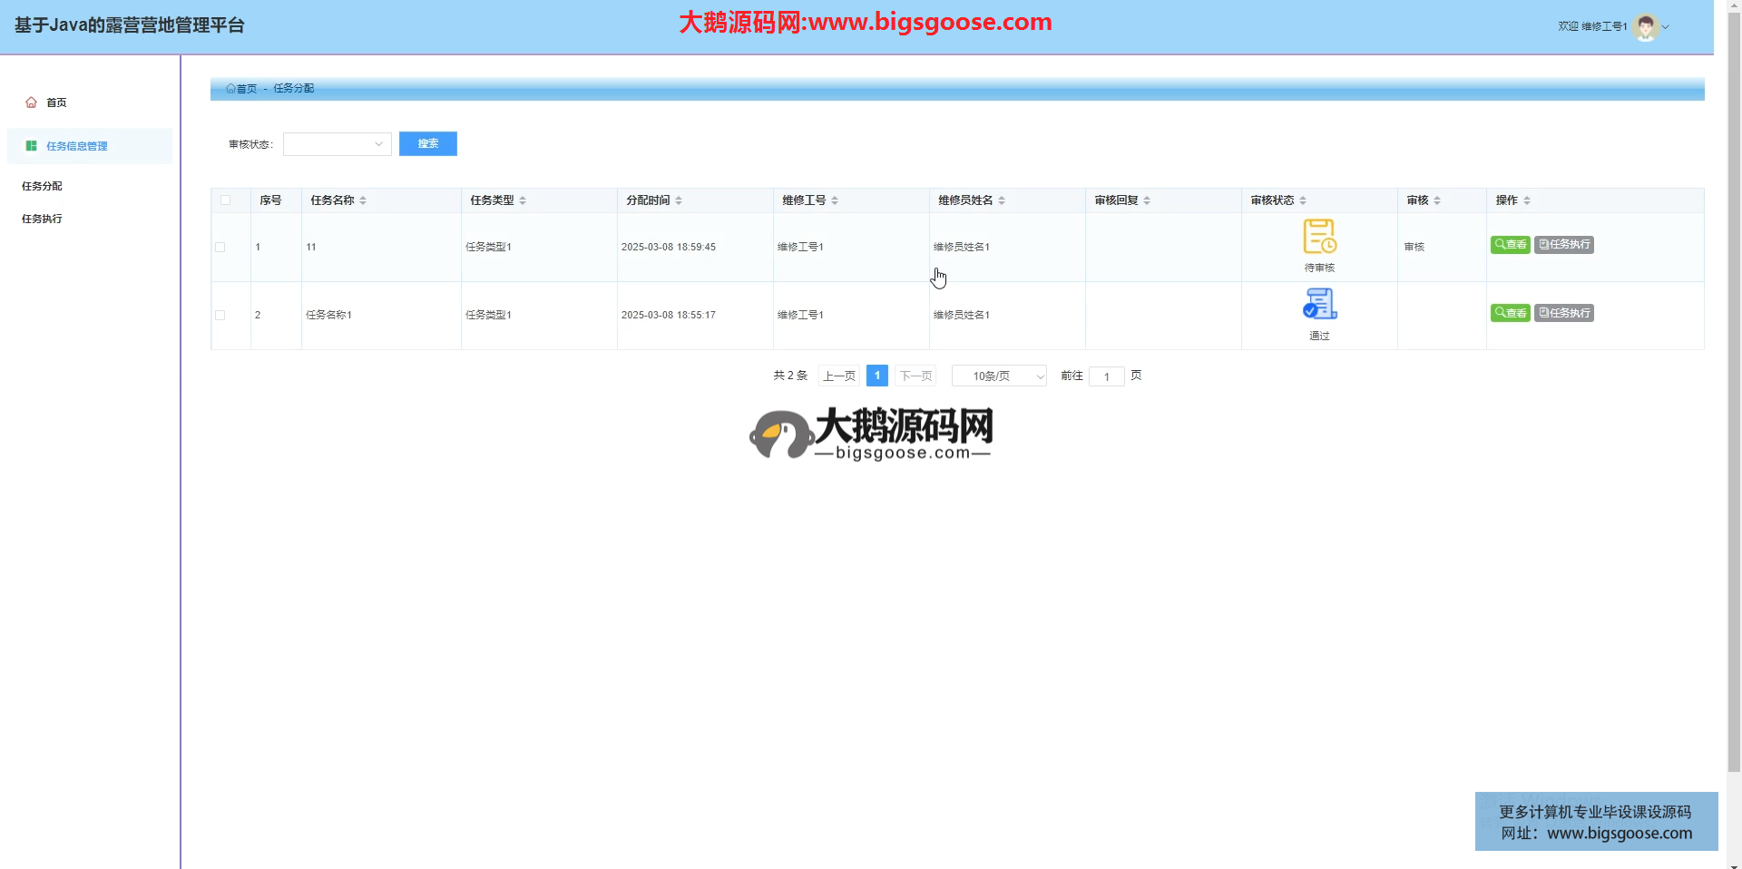The image size is (1742, 869).
Task: Sort by the 任务名称 column arrows
Action: pyautogui.click(x=363, y=200)
